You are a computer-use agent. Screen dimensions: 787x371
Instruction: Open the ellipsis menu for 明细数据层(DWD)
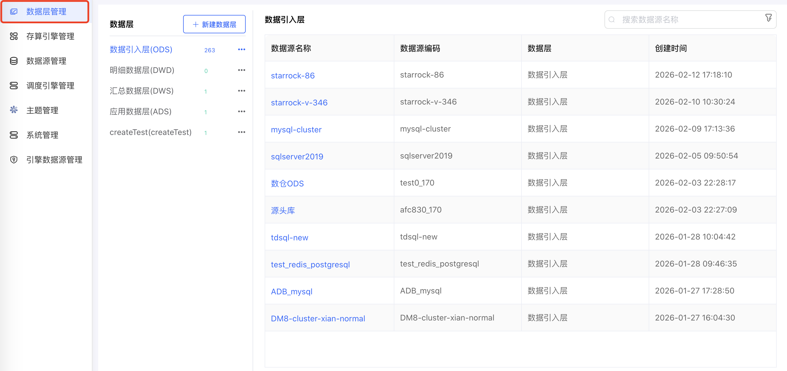pyautogui.click(x=242, y=70)
